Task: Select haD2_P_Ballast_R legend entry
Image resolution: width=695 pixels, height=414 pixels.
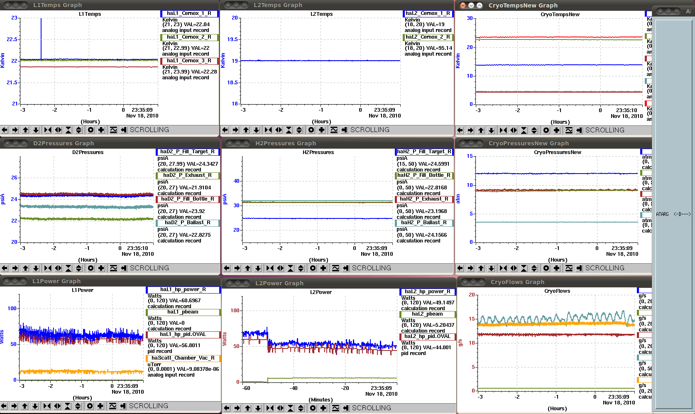Action: pos(188,223)
